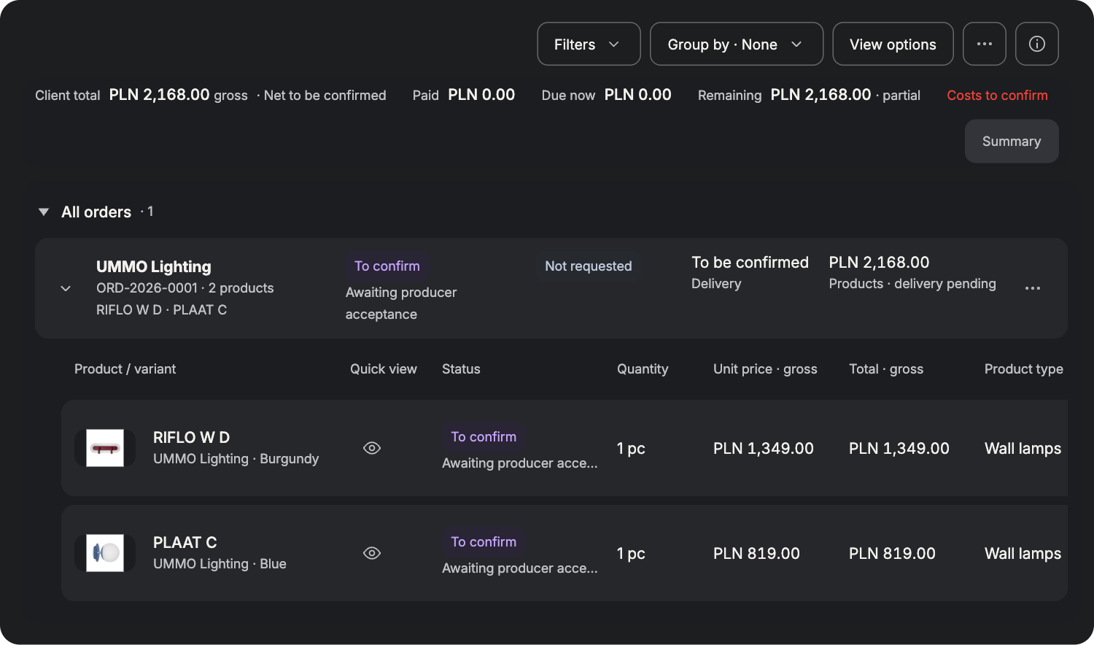Image resolution: width=1094 pixels, height=645 pixels.
Task: Collapse the UMMO Lighting order chevron
Action: 66,288
